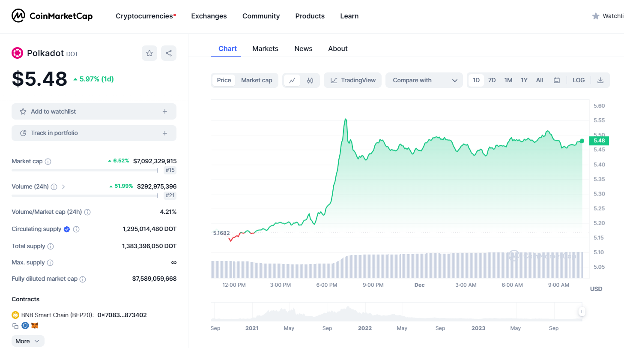This screenshot has height=348, width=624.
Task: Expand the Volume (24h) chevron arrow
Action: click(x=63, y=187)
